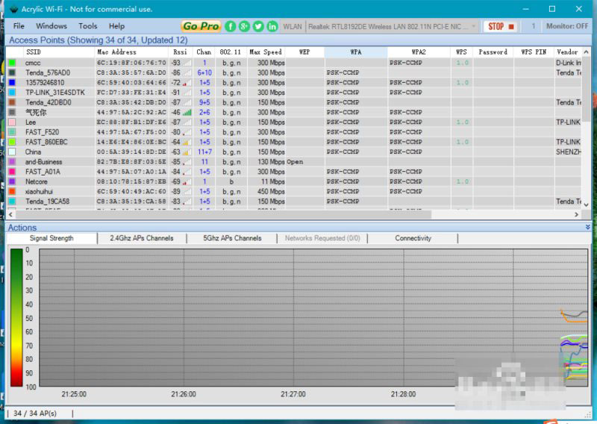Viewport: 597px width, 424px height.
Task: Open the Connectivity tab
Action: [x=413, y=238]
